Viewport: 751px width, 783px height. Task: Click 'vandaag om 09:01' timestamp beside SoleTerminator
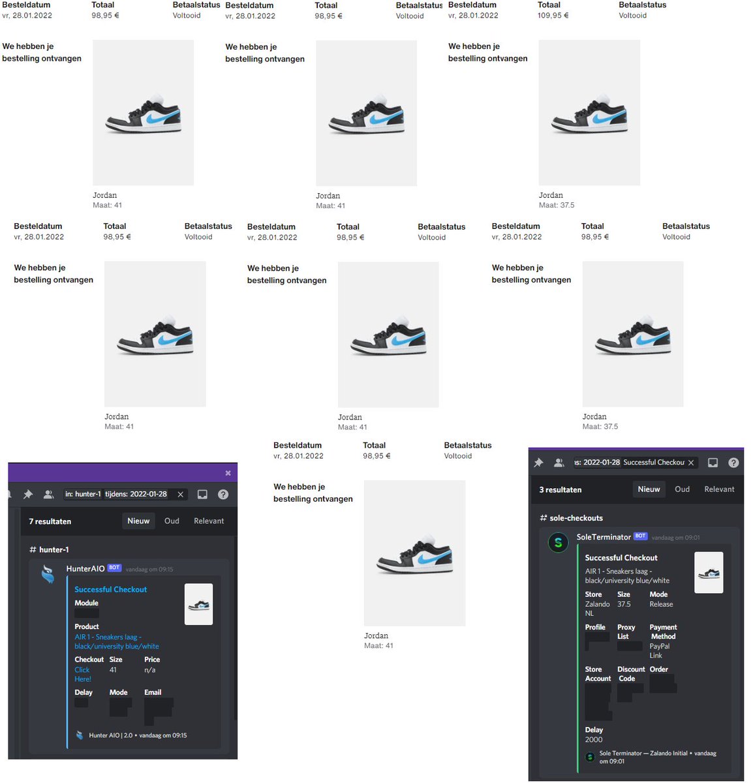[675, 538]
